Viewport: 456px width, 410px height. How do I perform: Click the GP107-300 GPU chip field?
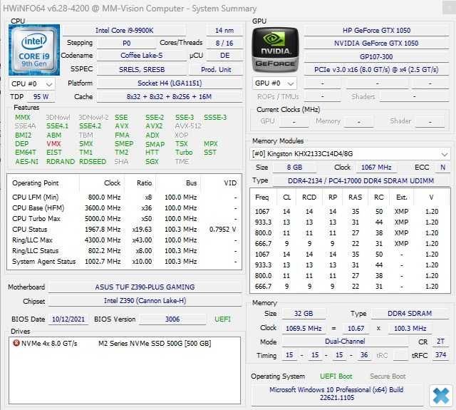click(376, 56)
